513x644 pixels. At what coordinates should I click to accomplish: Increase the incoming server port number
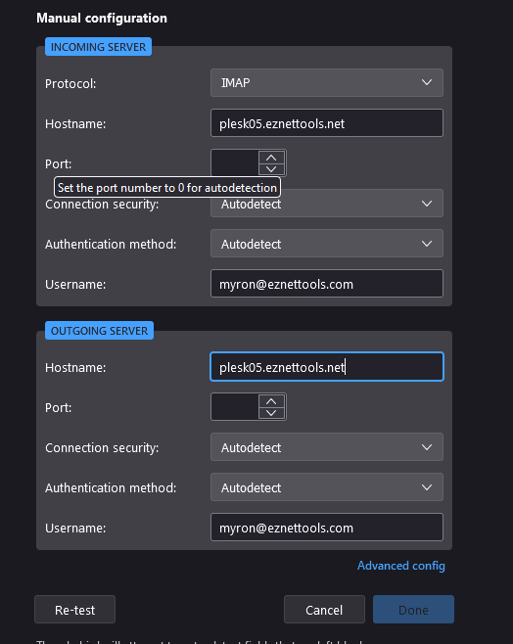pyautogui.click(x=271, y=158)
